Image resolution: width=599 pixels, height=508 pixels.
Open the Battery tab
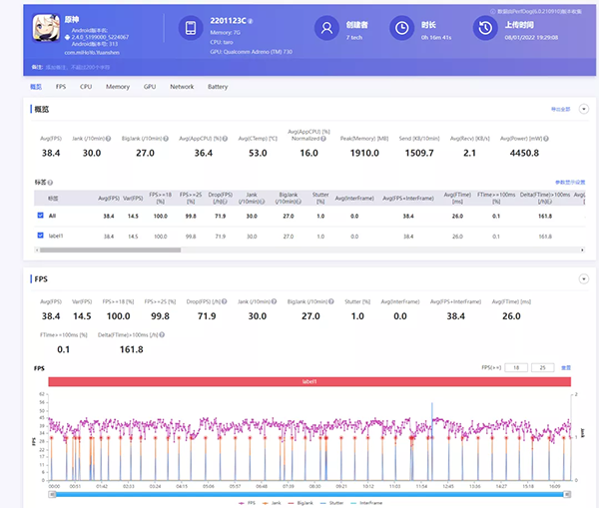[217, 87]
